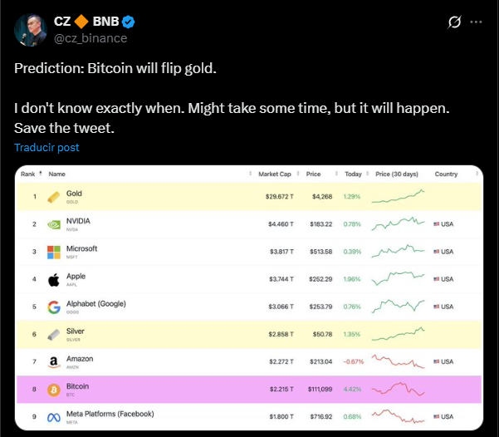
Task: Click the @cz_binance handle
Action: click(x=91, y=38)
